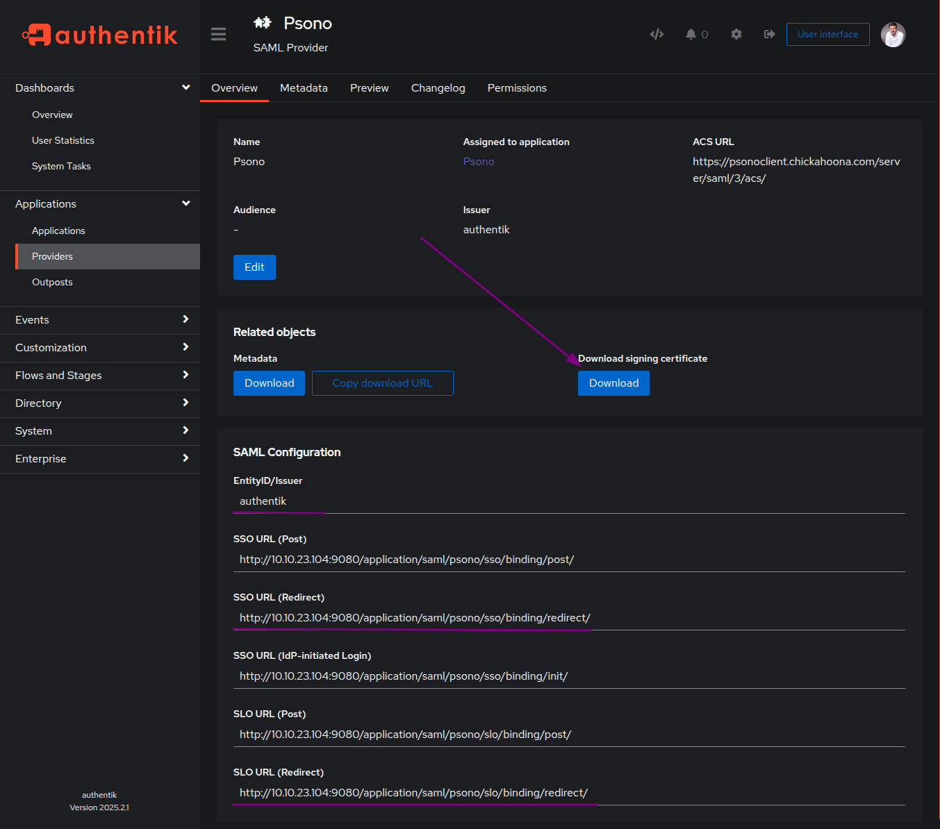
Task: Select Providers in sidebar
Action: click(x=108, y=256)
